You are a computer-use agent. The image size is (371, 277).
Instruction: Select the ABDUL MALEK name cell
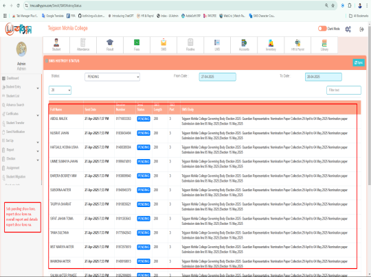59,119
